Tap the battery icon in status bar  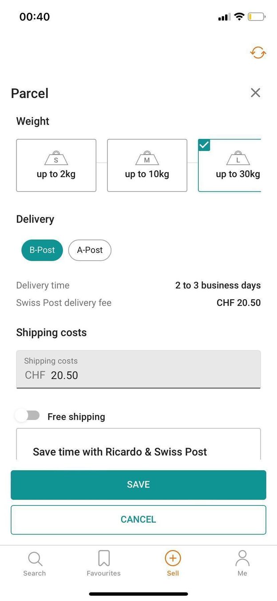[256, 17]
